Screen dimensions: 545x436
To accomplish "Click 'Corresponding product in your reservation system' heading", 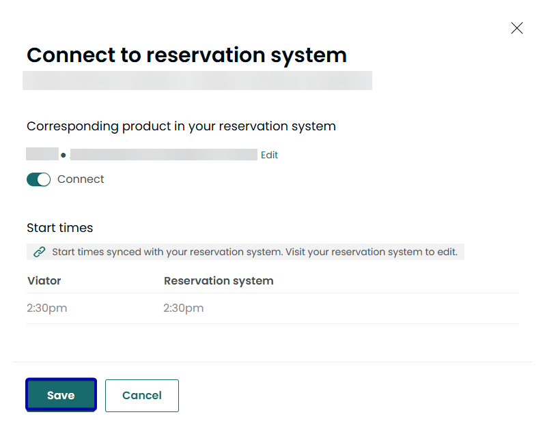I will tap(181, 126).
